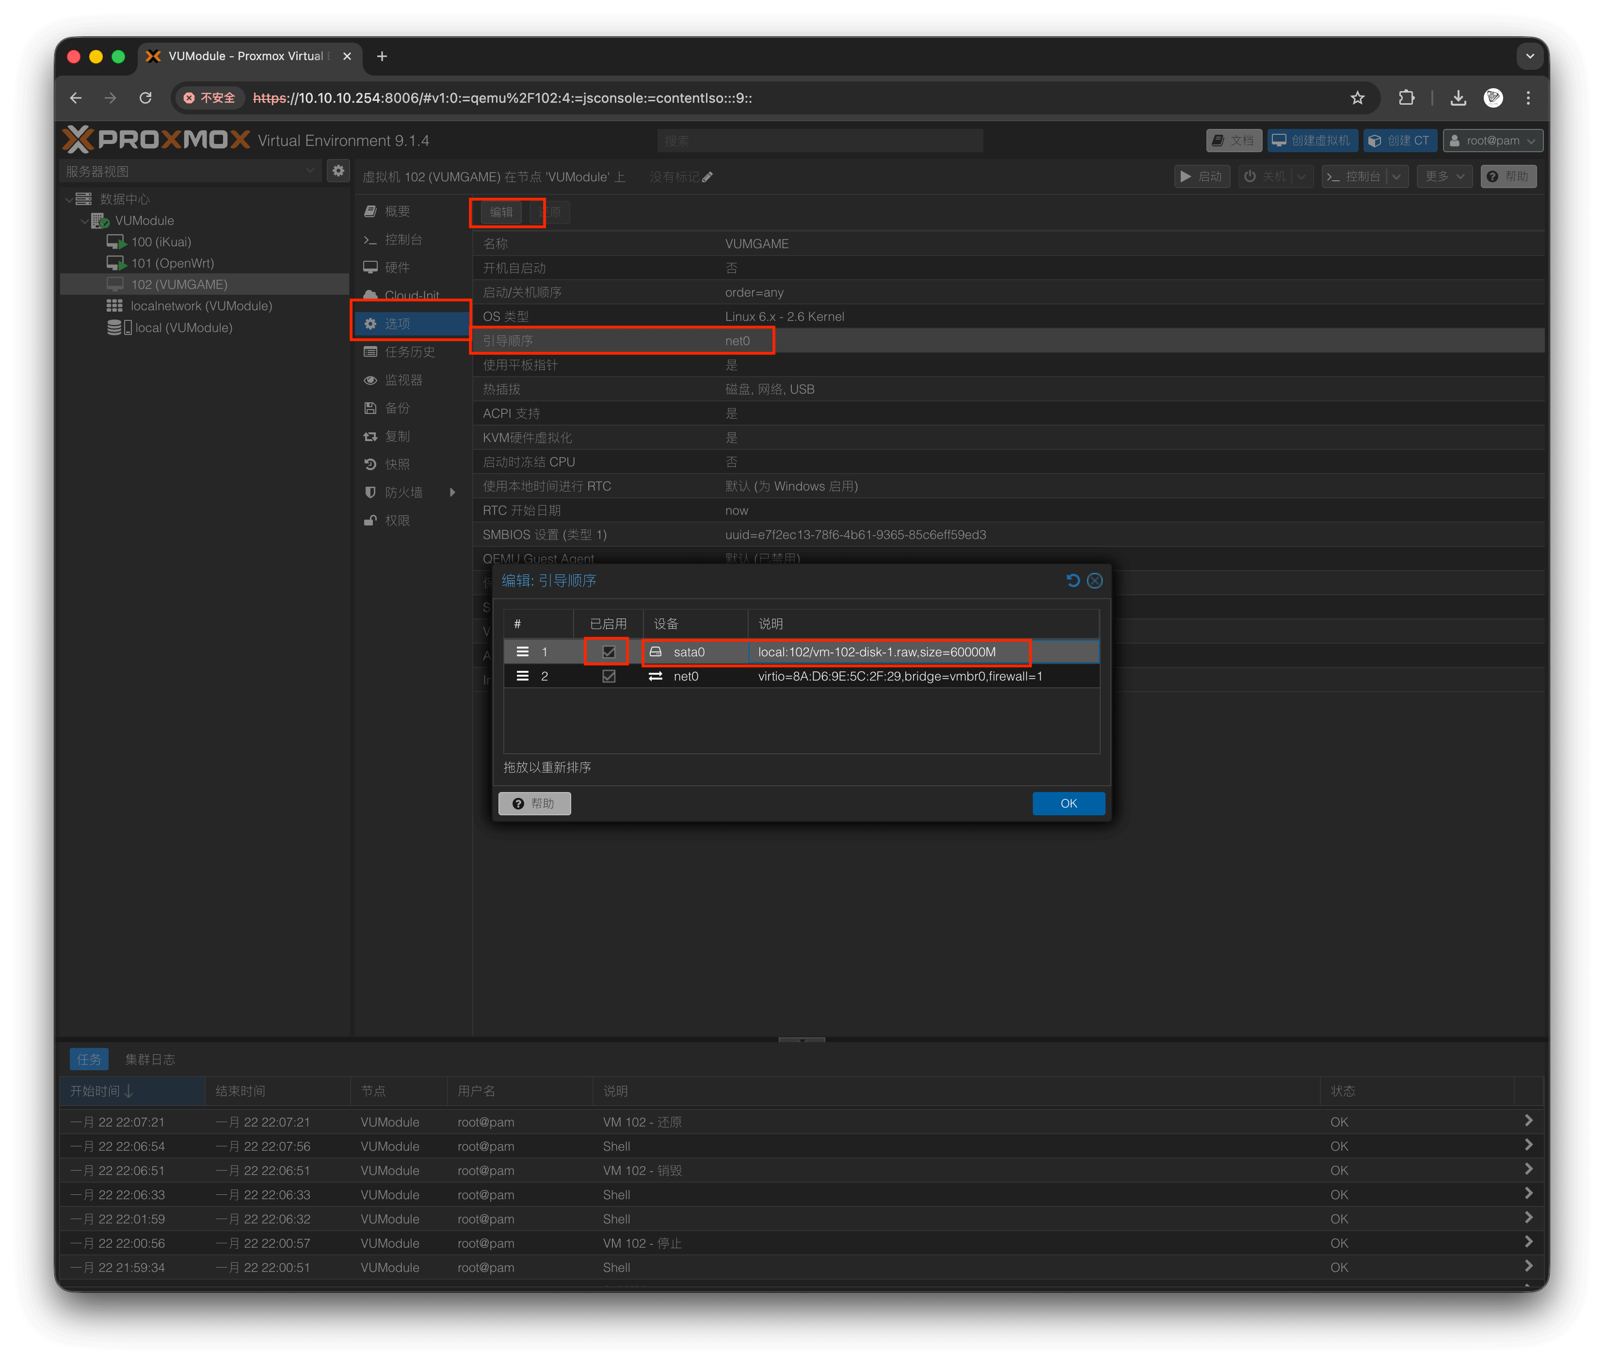Open the 硬件 hardware menu item
1604x1364 pixels.
397,268
